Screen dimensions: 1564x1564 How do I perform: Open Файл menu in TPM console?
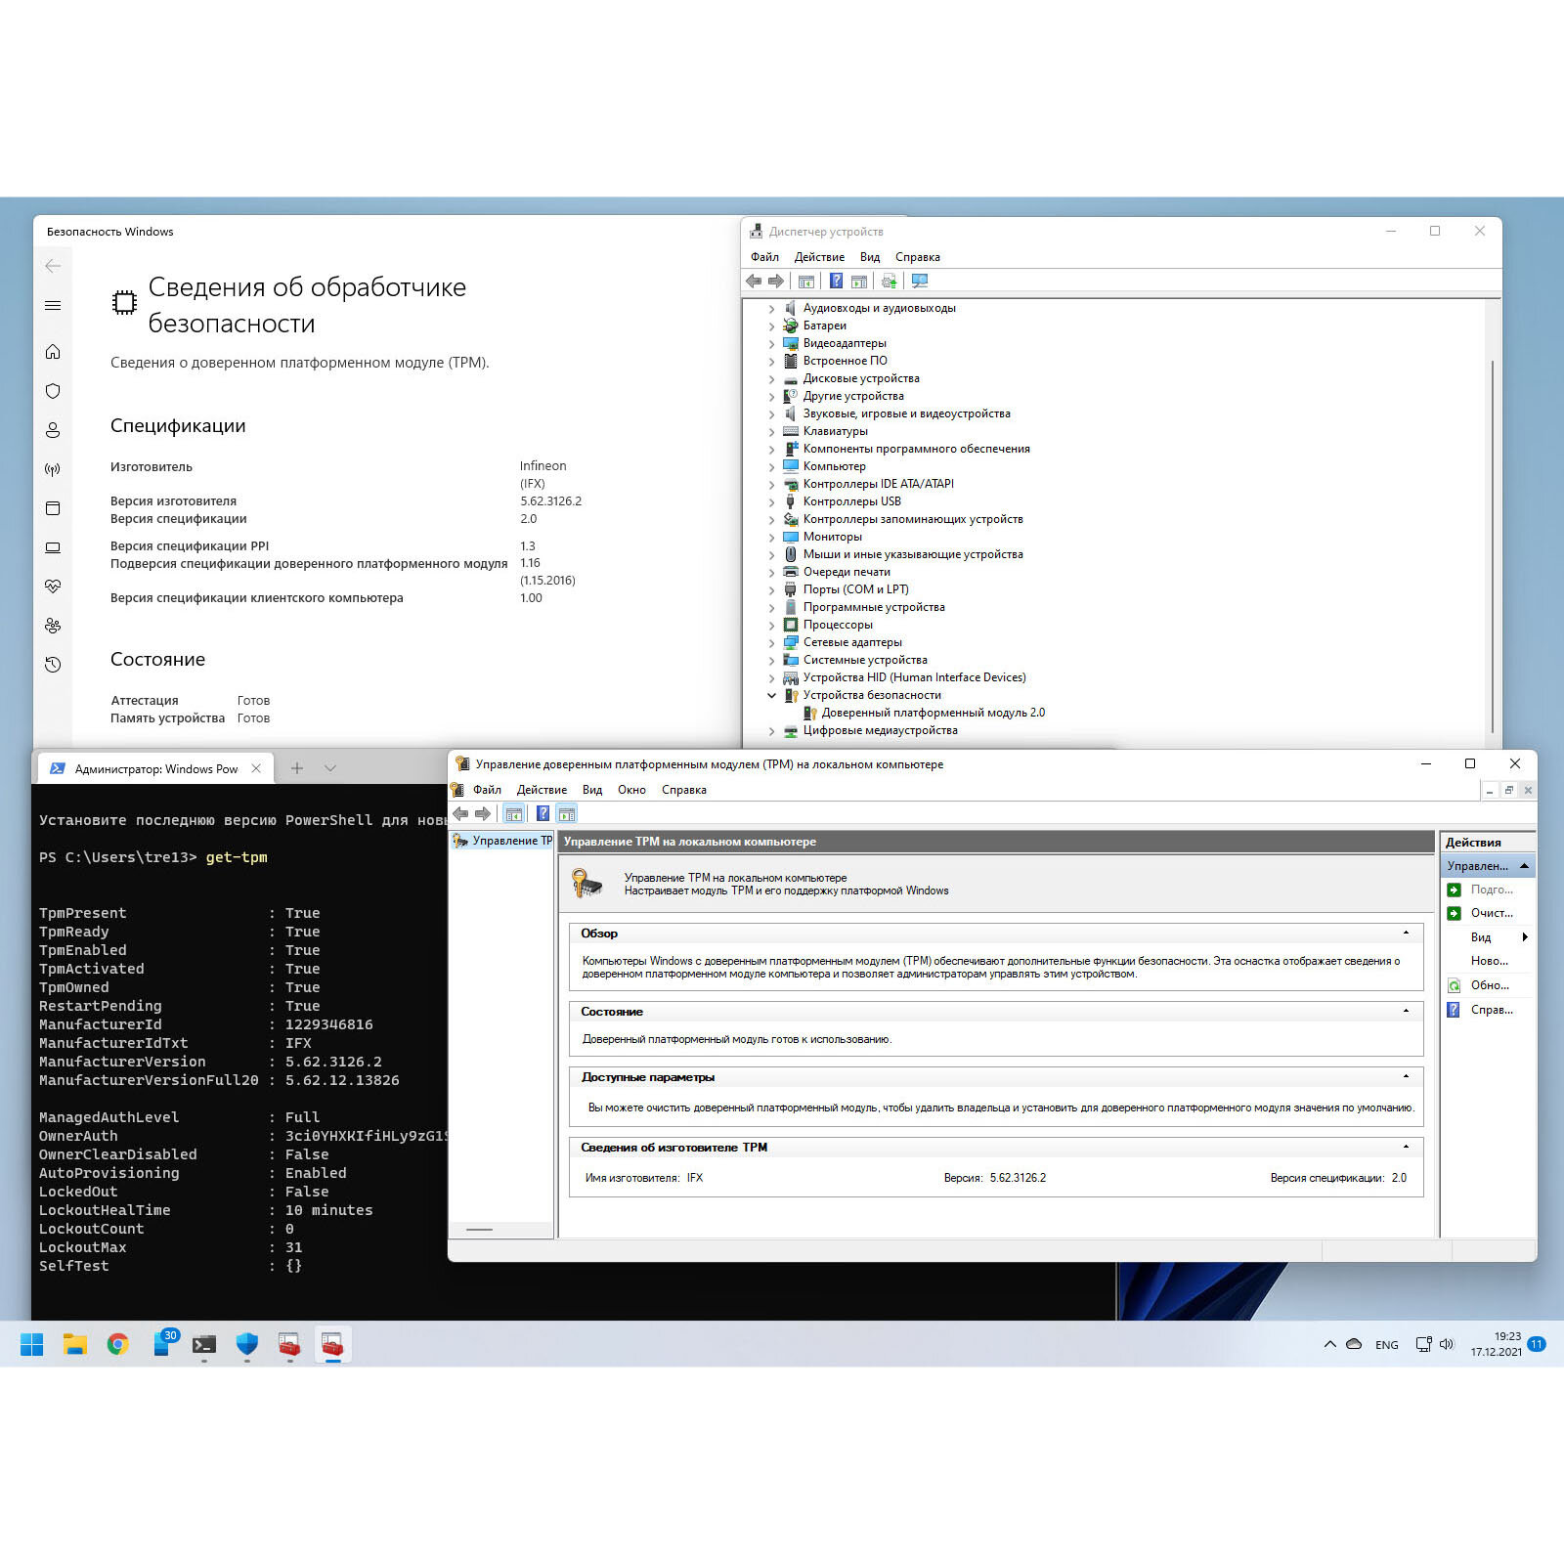click(487, 790)
